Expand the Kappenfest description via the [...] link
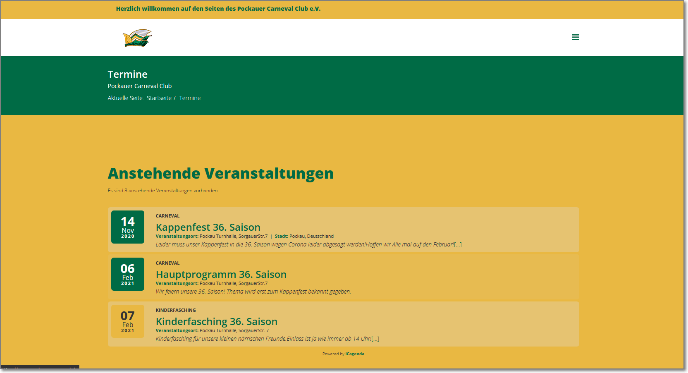The height and width of the screenshot is (373, 688). [458, 245]
